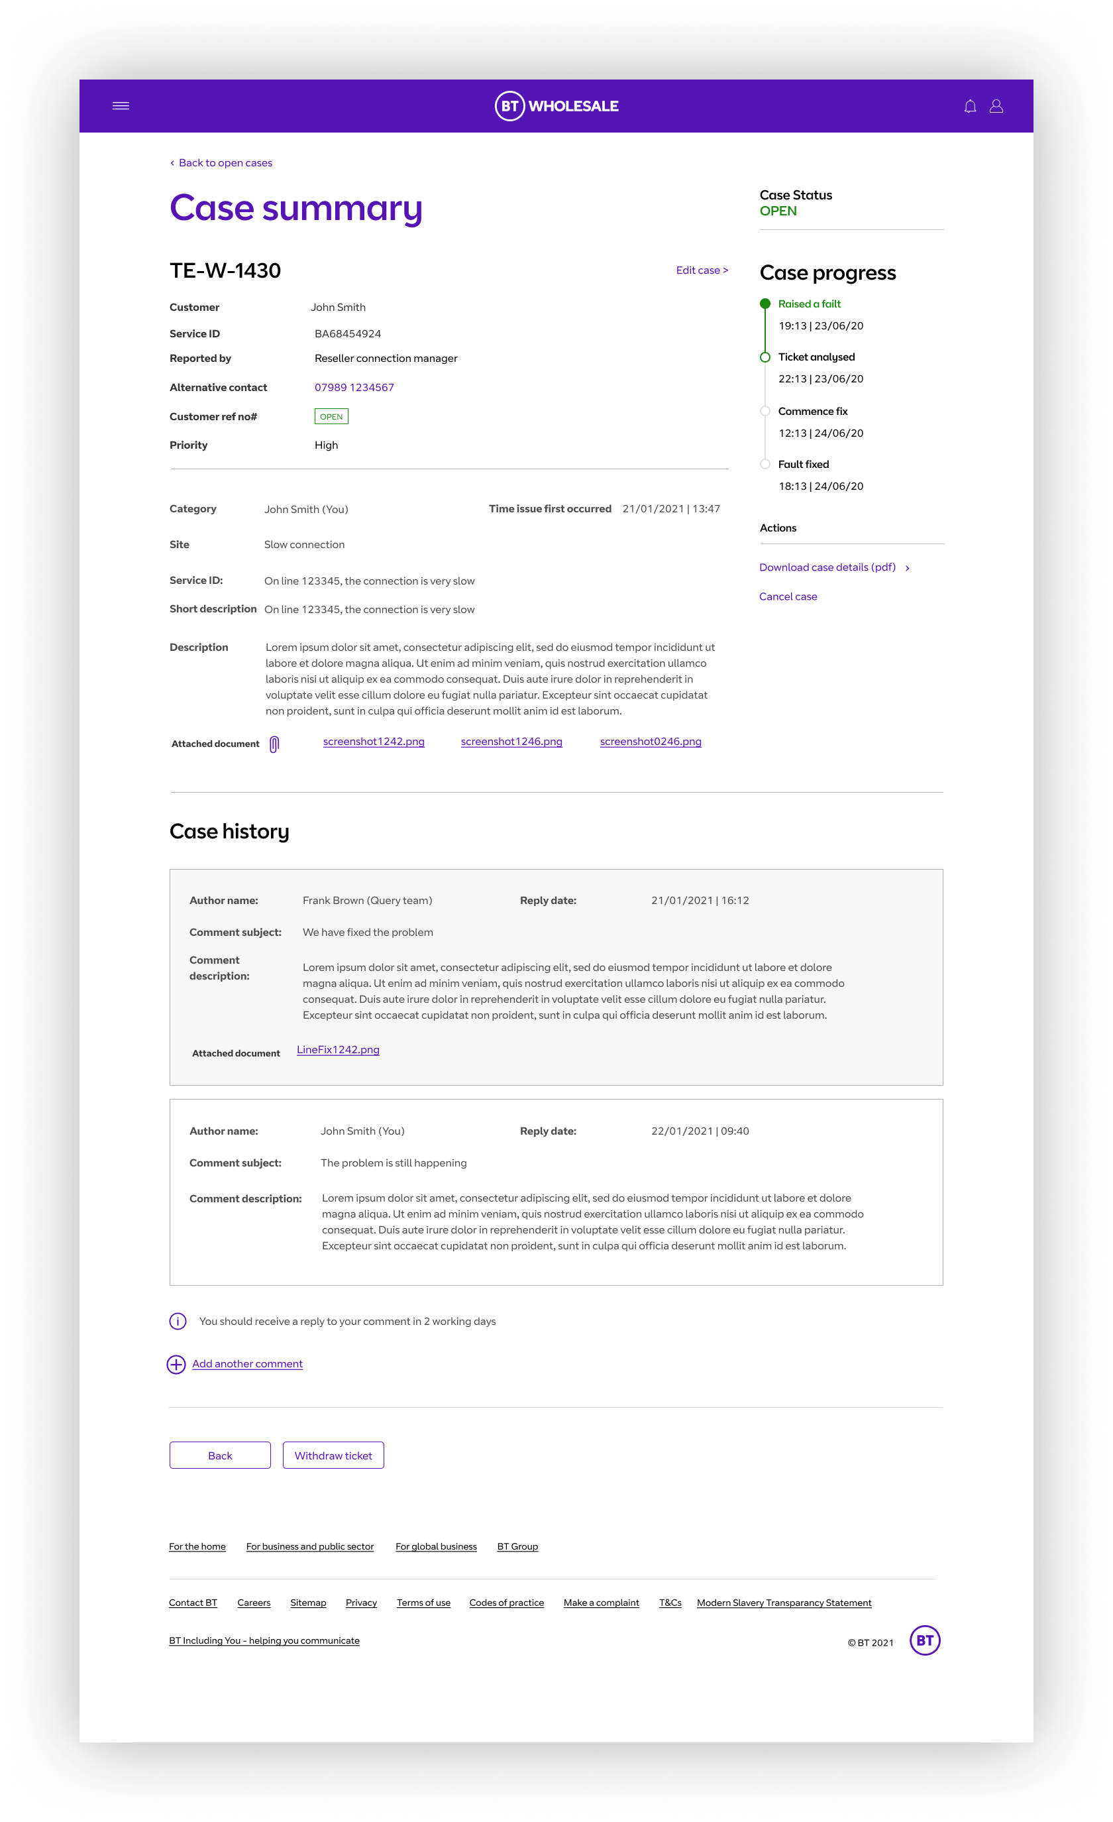1113x1822 pixels.
Task: Open For global business footer link
Action: [436, 1546]
